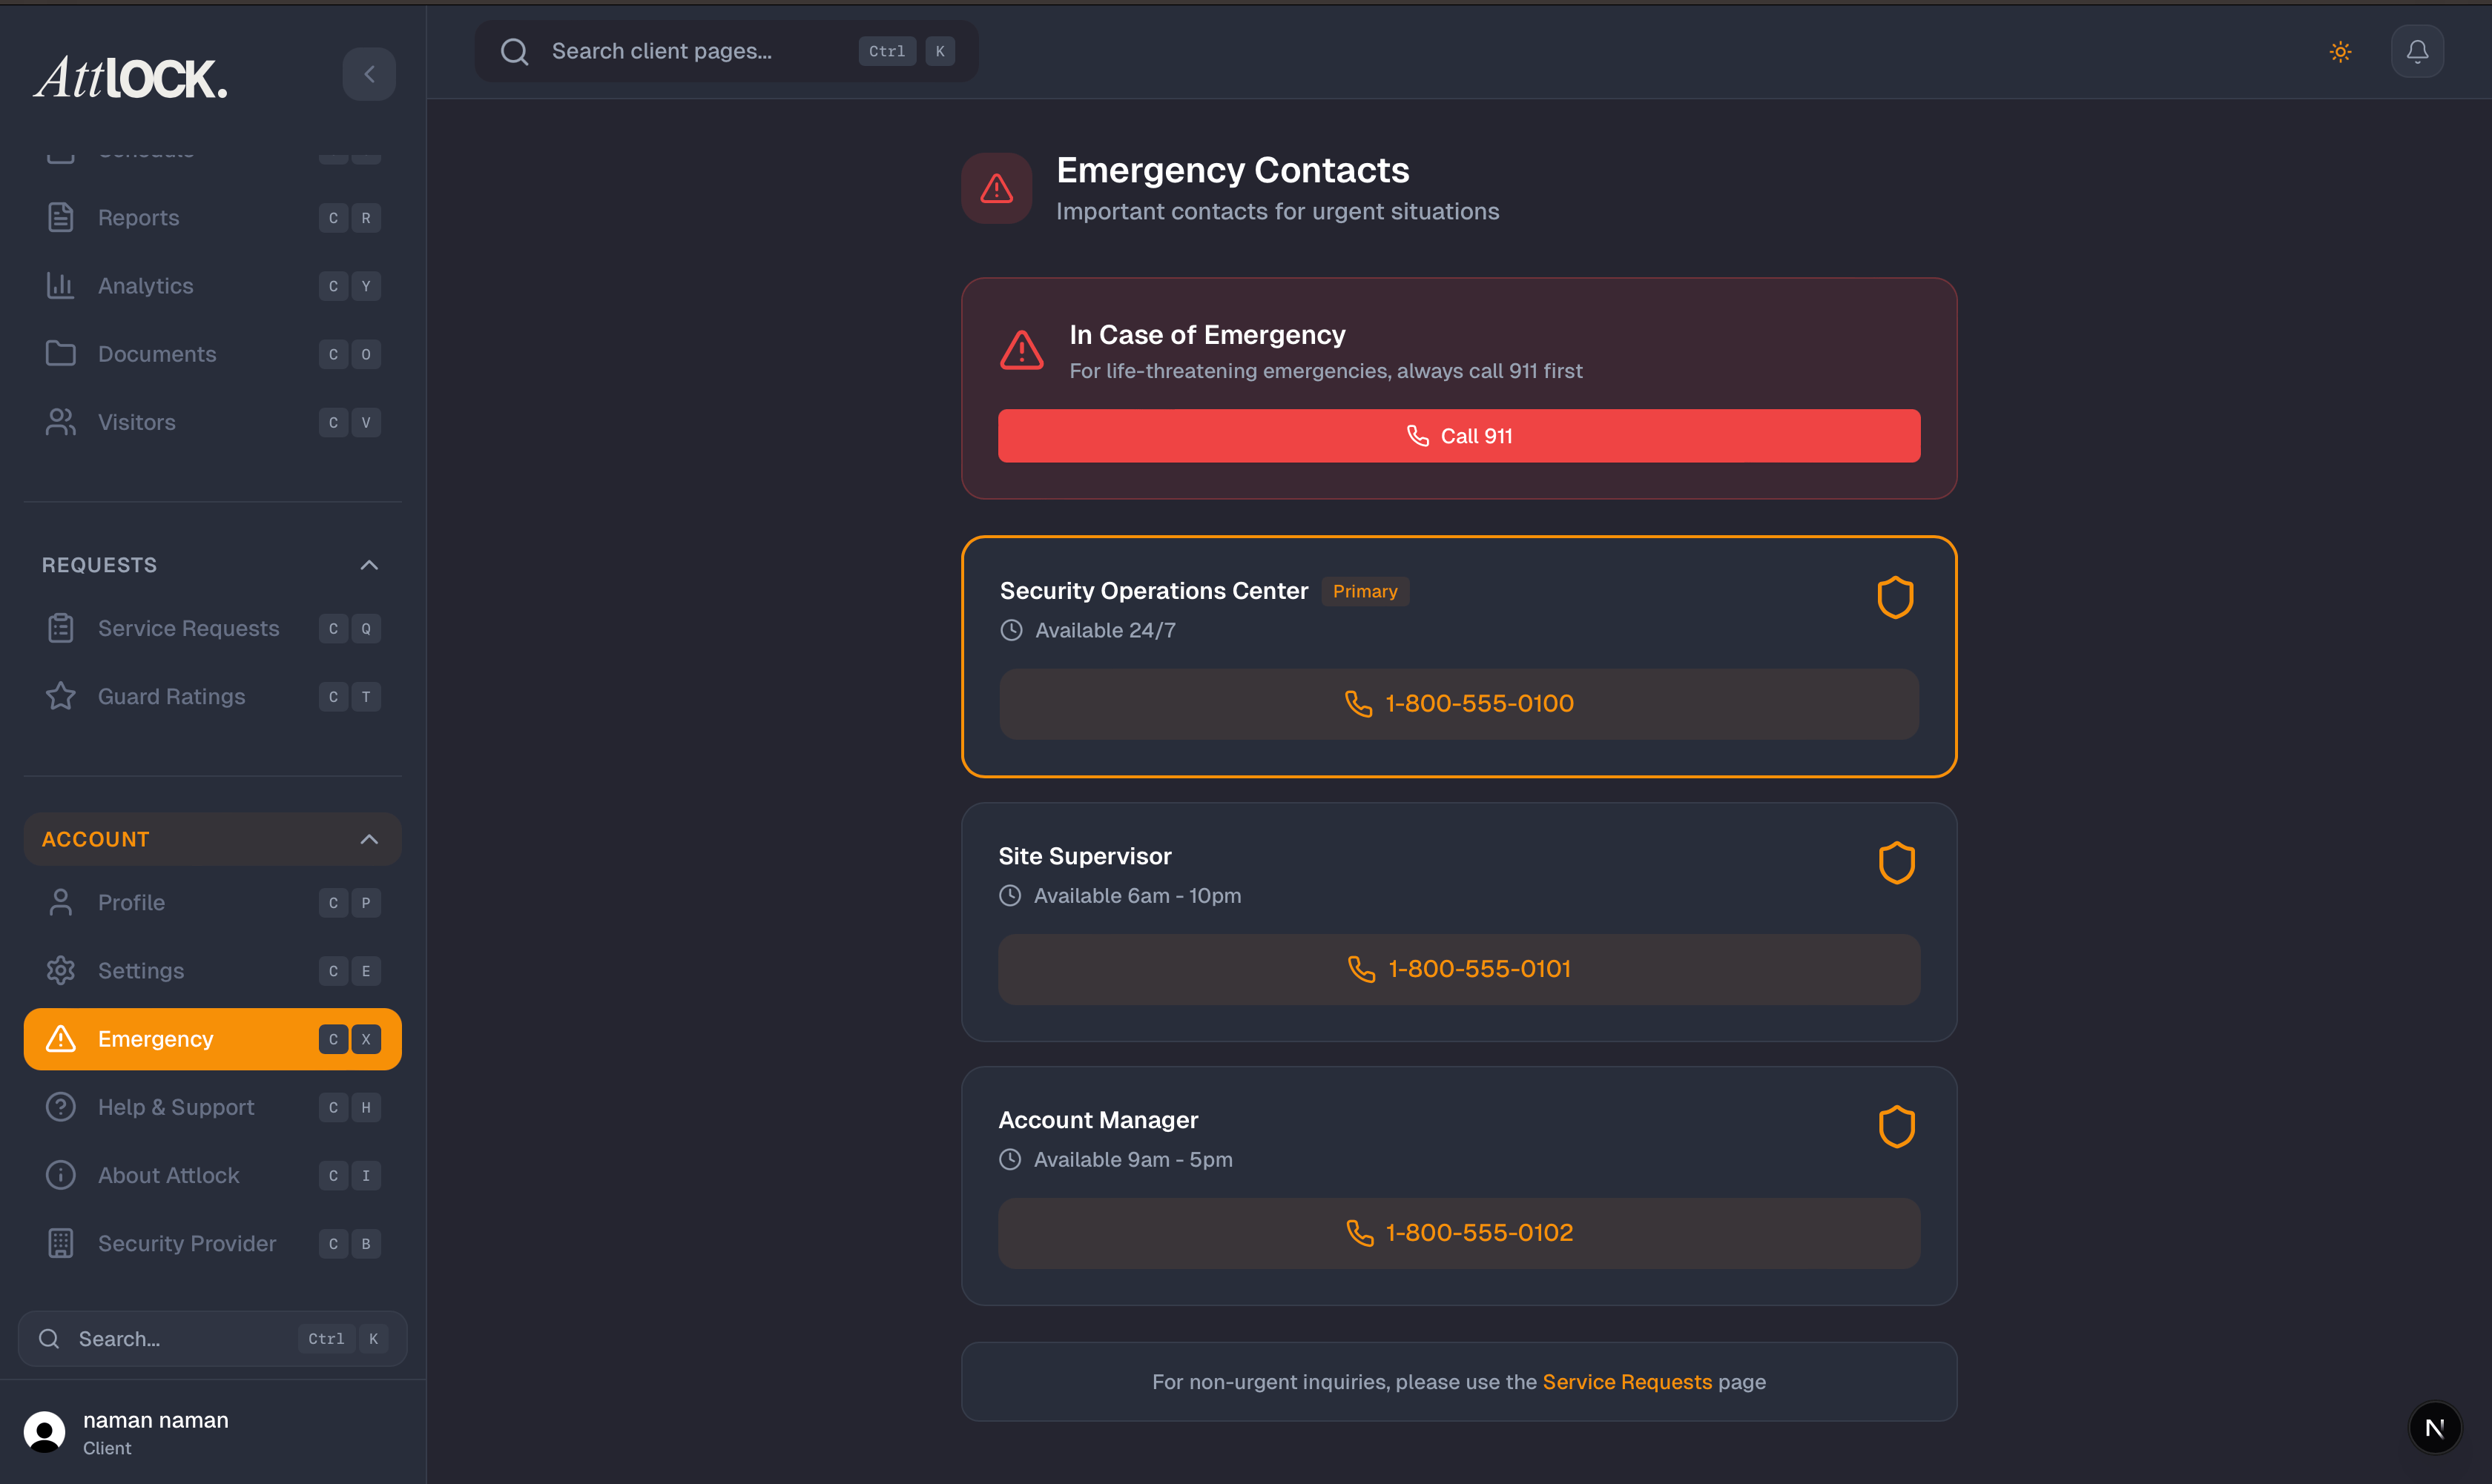Collapse the ACCOUNT section

point(368,838)
